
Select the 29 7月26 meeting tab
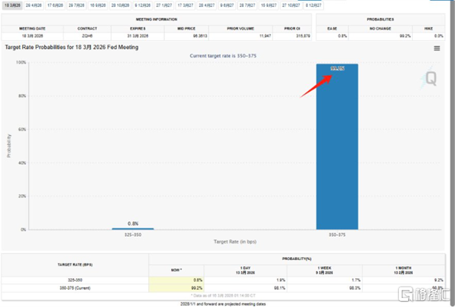76,5
